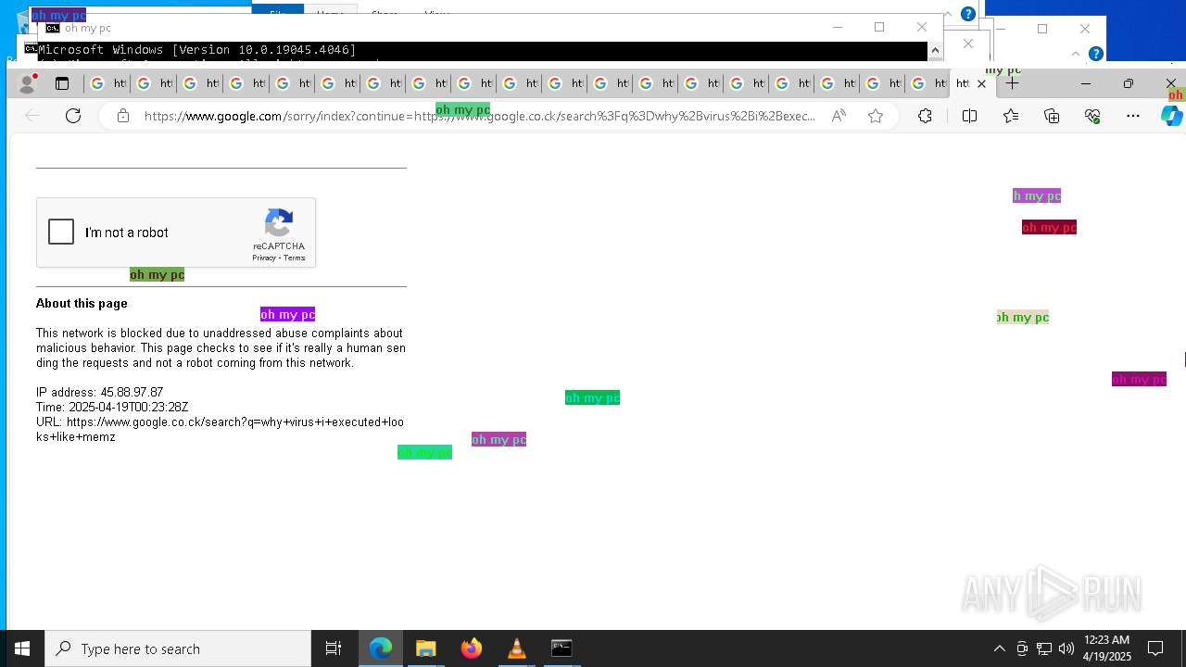Open a new tab with the plus button
The image size is (1186, 667).
1012,83
